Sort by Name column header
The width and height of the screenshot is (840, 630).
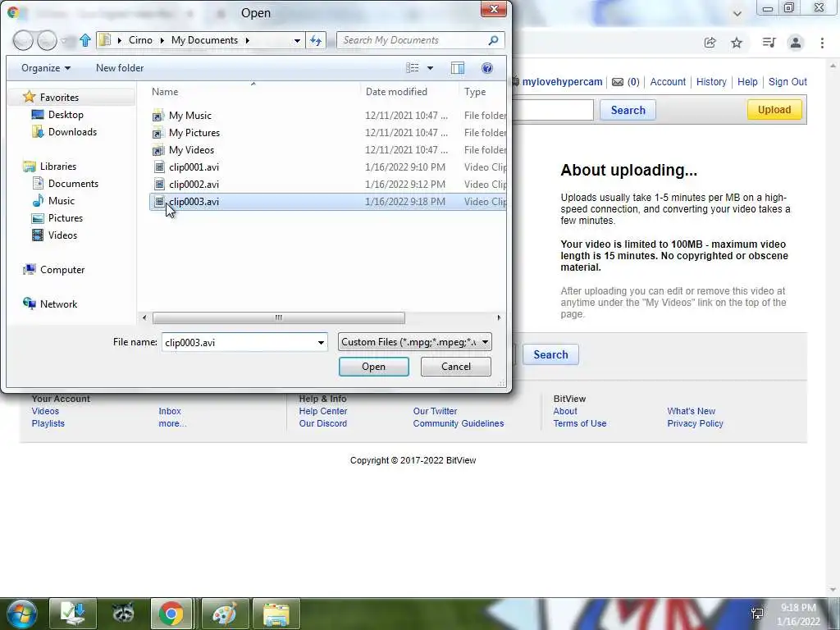point(165,92)
